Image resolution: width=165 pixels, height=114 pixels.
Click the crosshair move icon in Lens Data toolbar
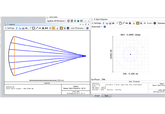[75, 21]
